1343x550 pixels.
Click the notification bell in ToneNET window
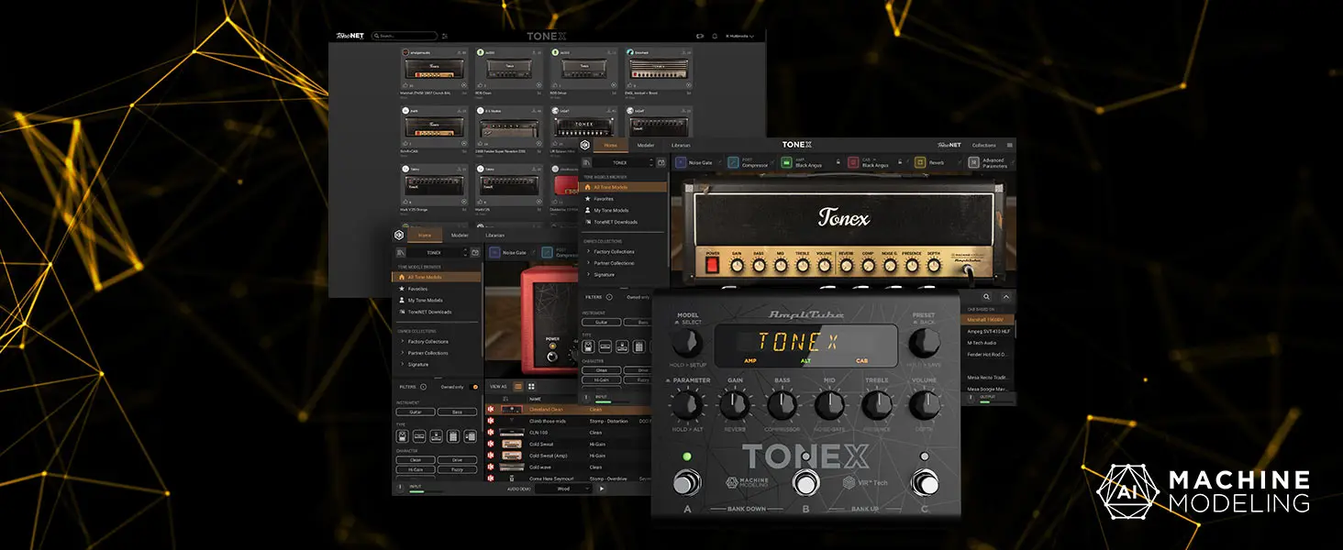coord(715,36)
